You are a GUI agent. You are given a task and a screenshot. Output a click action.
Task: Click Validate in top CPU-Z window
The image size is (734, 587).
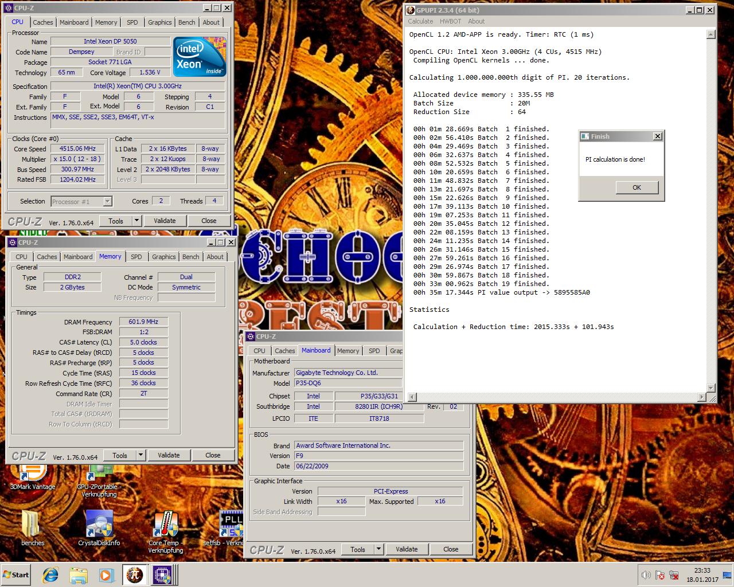point(165,221)
